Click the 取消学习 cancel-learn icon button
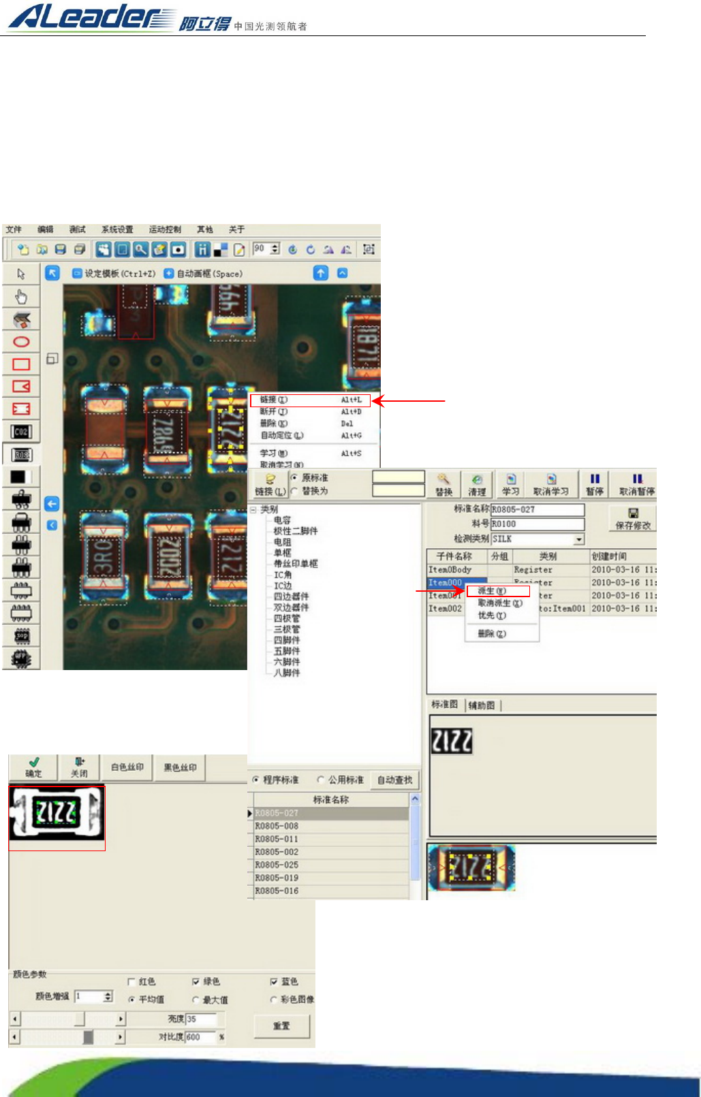 point(551,485)
